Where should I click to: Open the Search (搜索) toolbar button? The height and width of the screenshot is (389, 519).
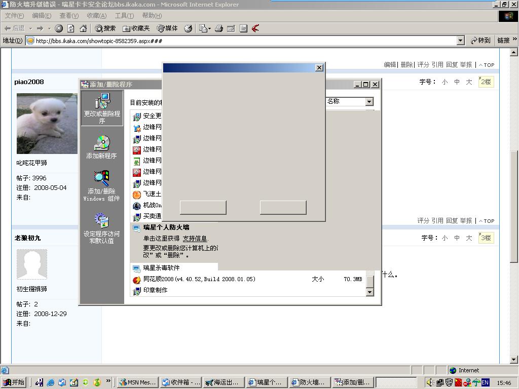(105, 28)
